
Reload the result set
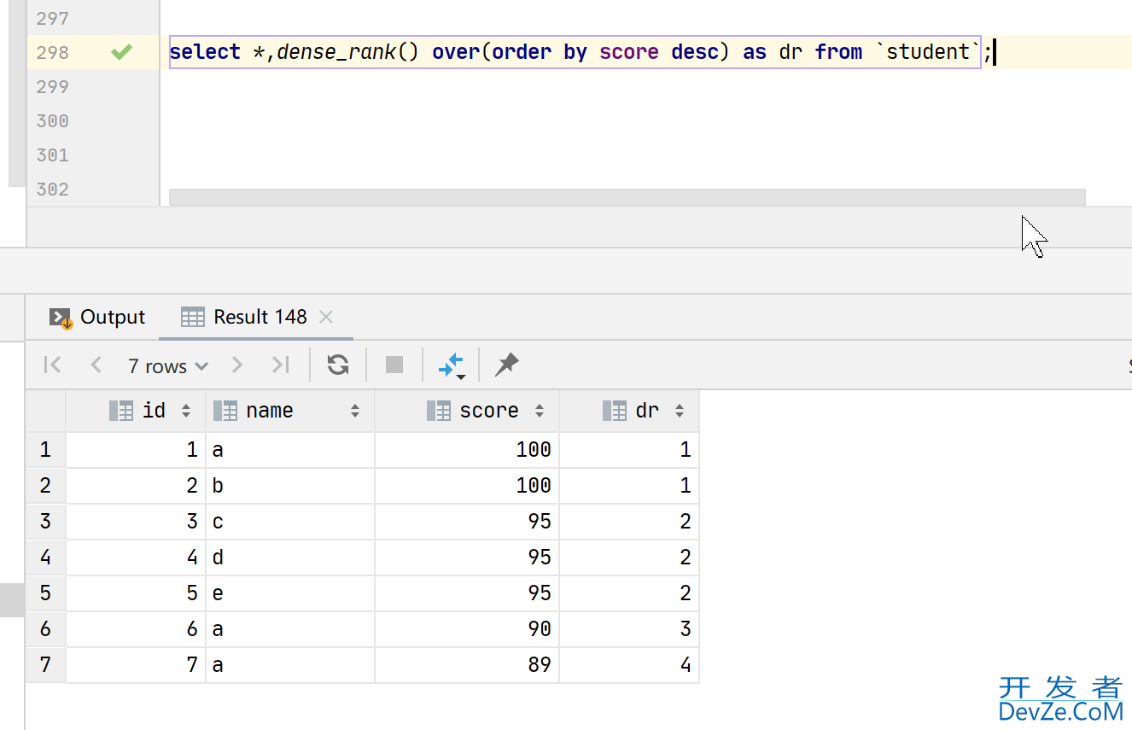(338, 365)
